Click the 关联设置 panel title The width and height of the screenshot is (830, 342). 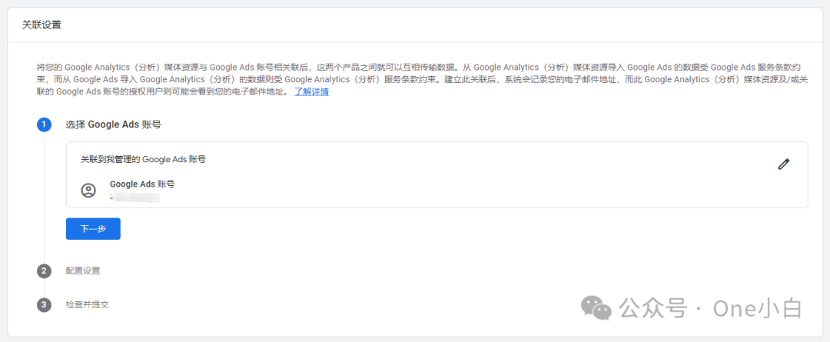pos(41,25)
